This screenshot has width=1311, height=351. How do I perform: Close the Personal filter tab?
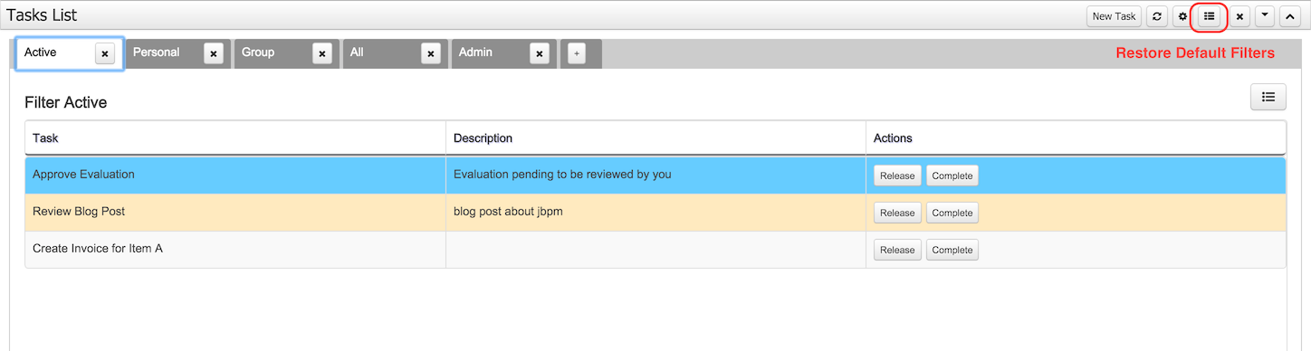(214, 54)
